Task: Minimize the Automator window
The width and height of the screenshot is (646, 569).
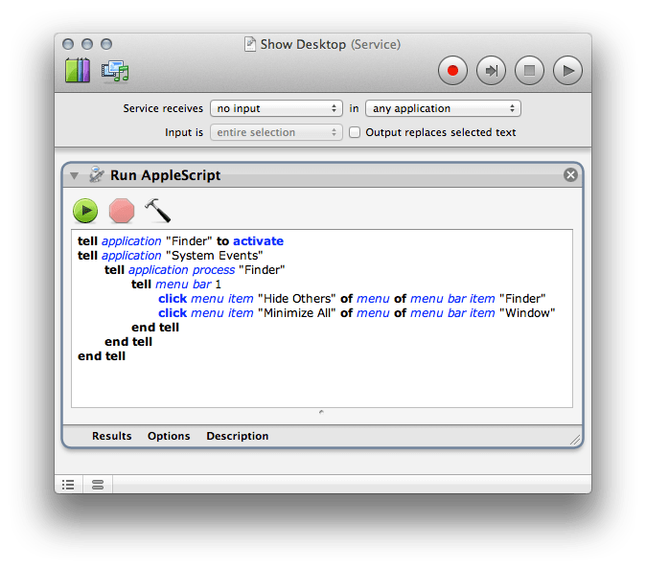Action: pos(87,44)
